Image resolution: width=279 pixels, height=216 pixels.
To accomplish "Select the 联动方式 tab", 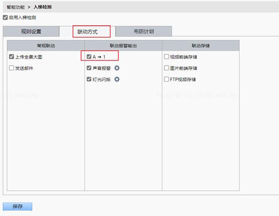I will 87,32.
